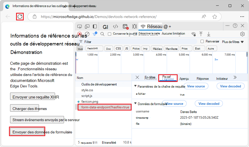Open network conditions wifi gear icon
The image size is (249, 147).
(x=193, y=34)
